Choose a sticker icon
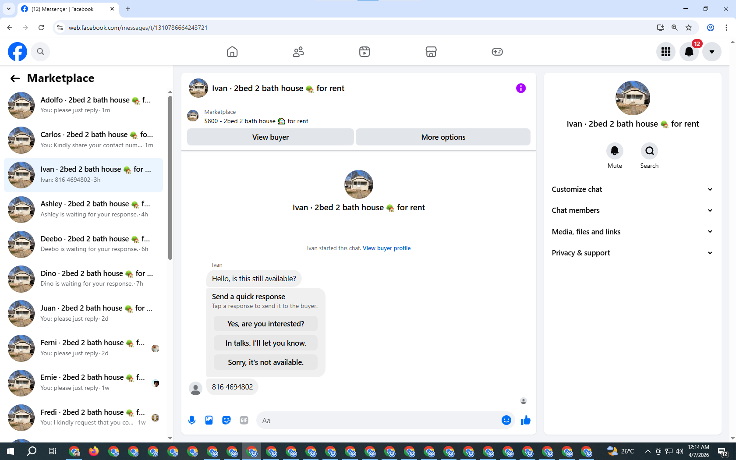Viewport: 736px width, 460px height. coord(226,420)
